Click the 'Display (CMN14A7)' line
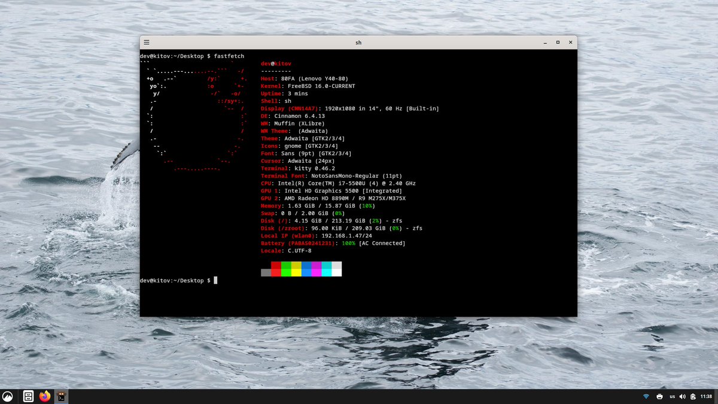 tap(350, 108)
